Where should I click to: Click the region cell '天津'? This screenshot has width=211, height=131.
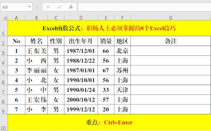click(x=123, y=90)
